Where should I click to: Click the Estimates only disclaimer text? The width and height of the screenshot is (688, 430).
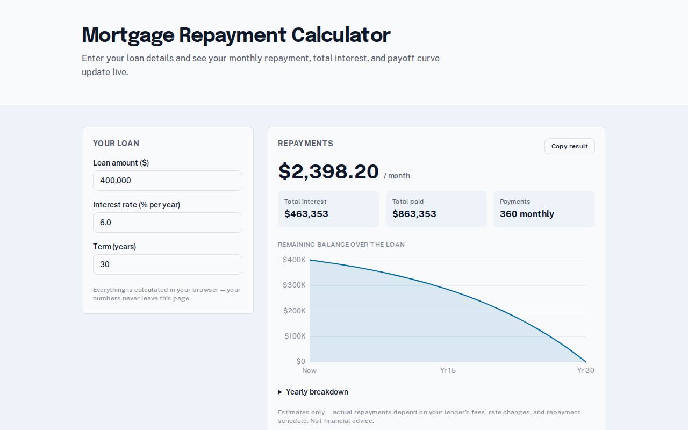click(x=429, y=417)
